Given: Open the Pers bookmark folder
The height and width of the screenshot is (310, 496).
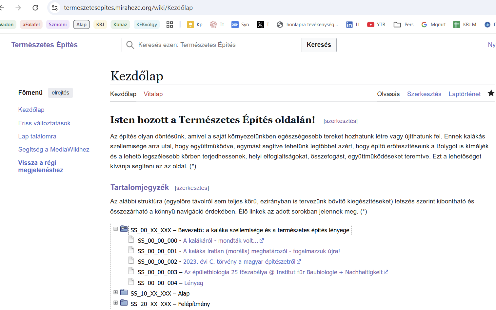Looking at the screenshot, I should (404, 25).
